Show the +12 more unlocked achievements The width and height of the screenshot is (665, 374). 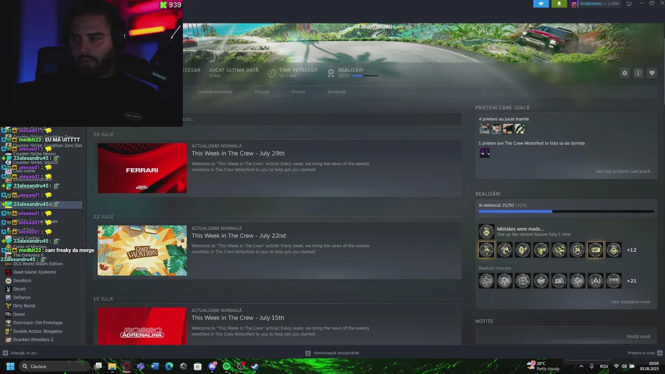[631, 250]
